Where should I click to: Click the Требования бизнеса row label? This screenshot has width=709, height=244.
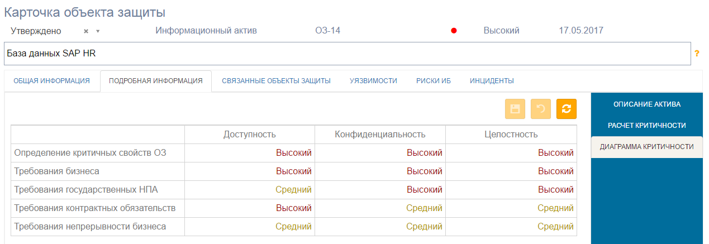[x=56, y=171]
